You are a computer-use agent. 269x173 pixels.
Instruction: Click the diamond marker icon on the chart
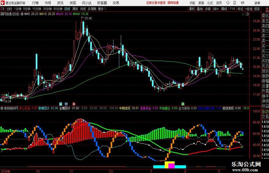[243, 14]
